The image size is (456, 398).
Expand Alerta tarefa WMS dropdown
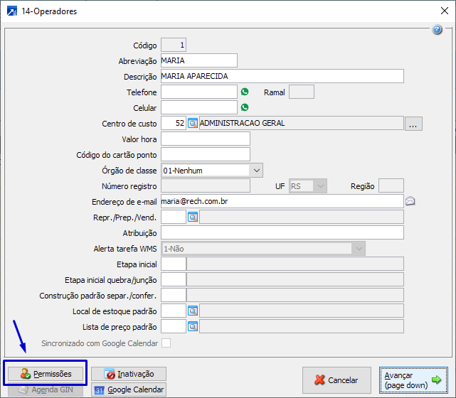tap(359, 248)
